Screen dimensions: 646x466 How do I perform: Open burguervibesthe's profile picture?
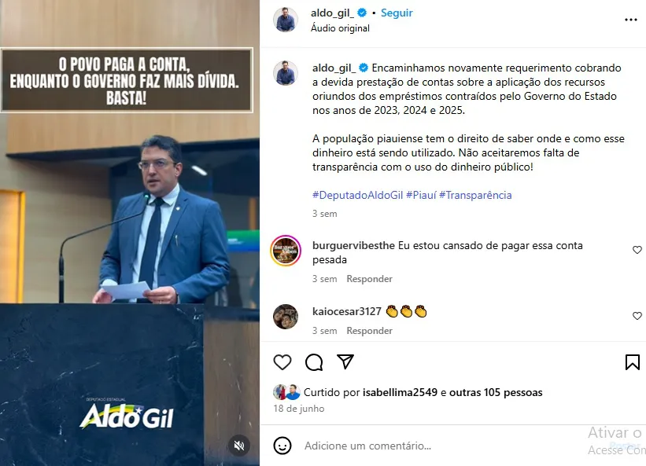click(286, 251)
